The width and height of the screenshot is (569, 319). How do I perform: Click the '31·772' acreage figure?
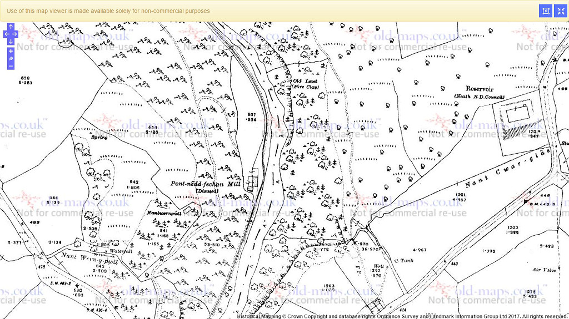pyautogui.click(x=321, y=250)
